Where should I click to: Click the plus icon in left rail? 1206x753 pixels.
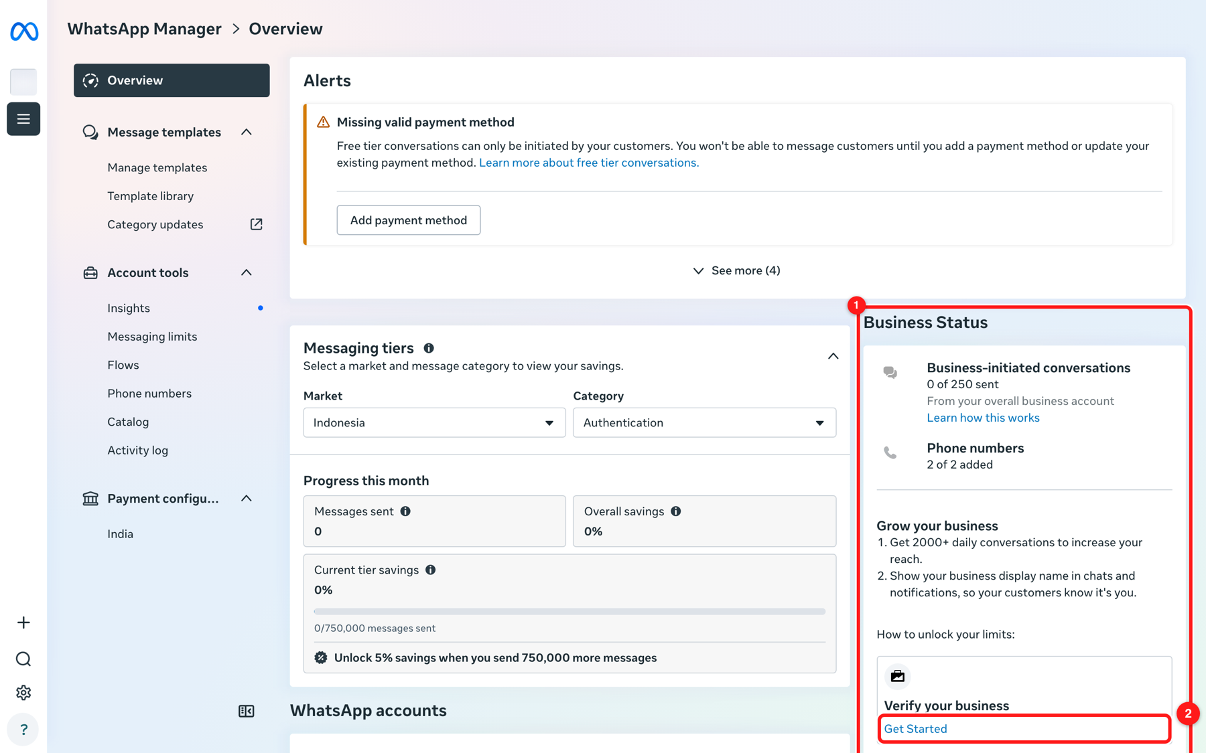tap(23, 622)
